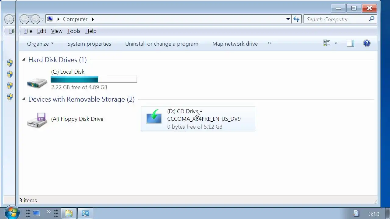Open the Windows Explorer taskbar icon
Screen dimensions: 390x219
click(x=69, y=213)
